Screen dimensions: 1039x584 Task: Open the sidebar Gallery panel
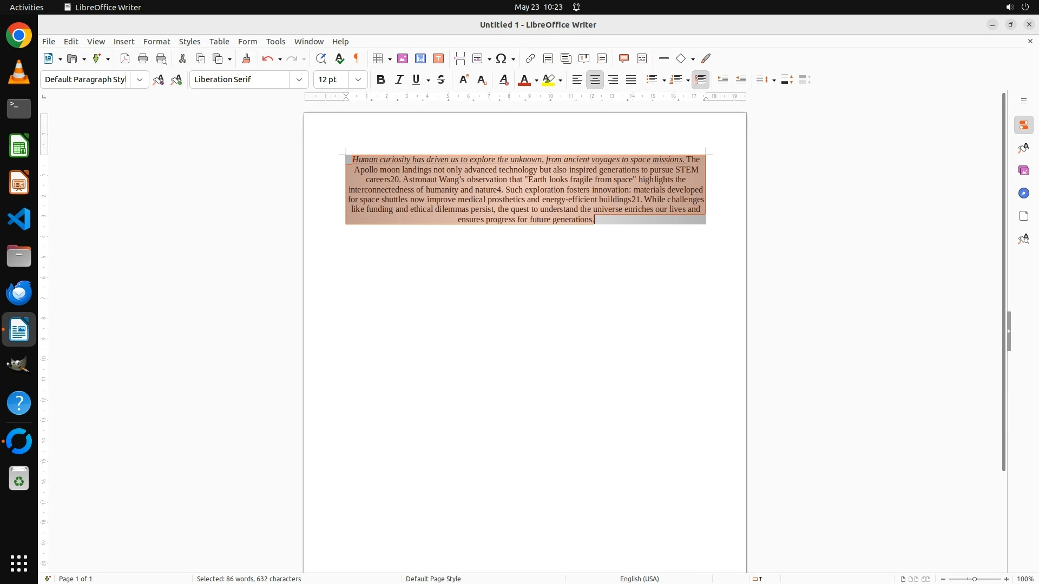(1023, 171)
